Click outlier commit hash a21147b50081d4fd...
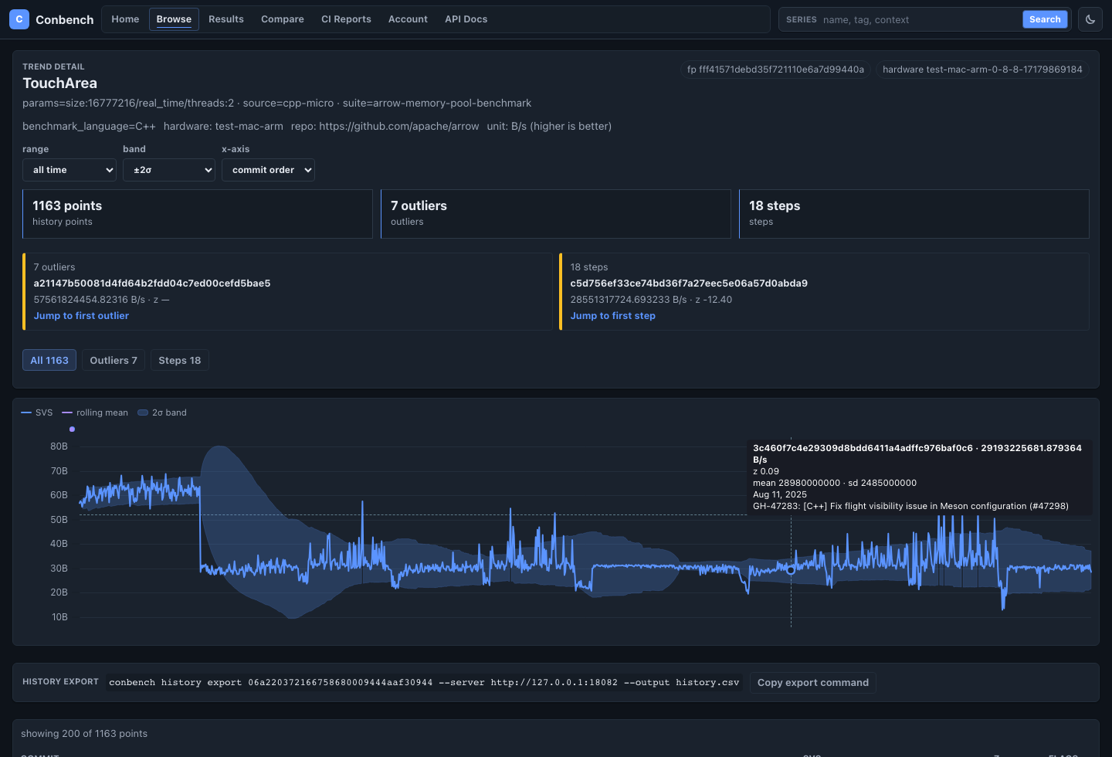The image size is (1112, 757). (152, 283)
